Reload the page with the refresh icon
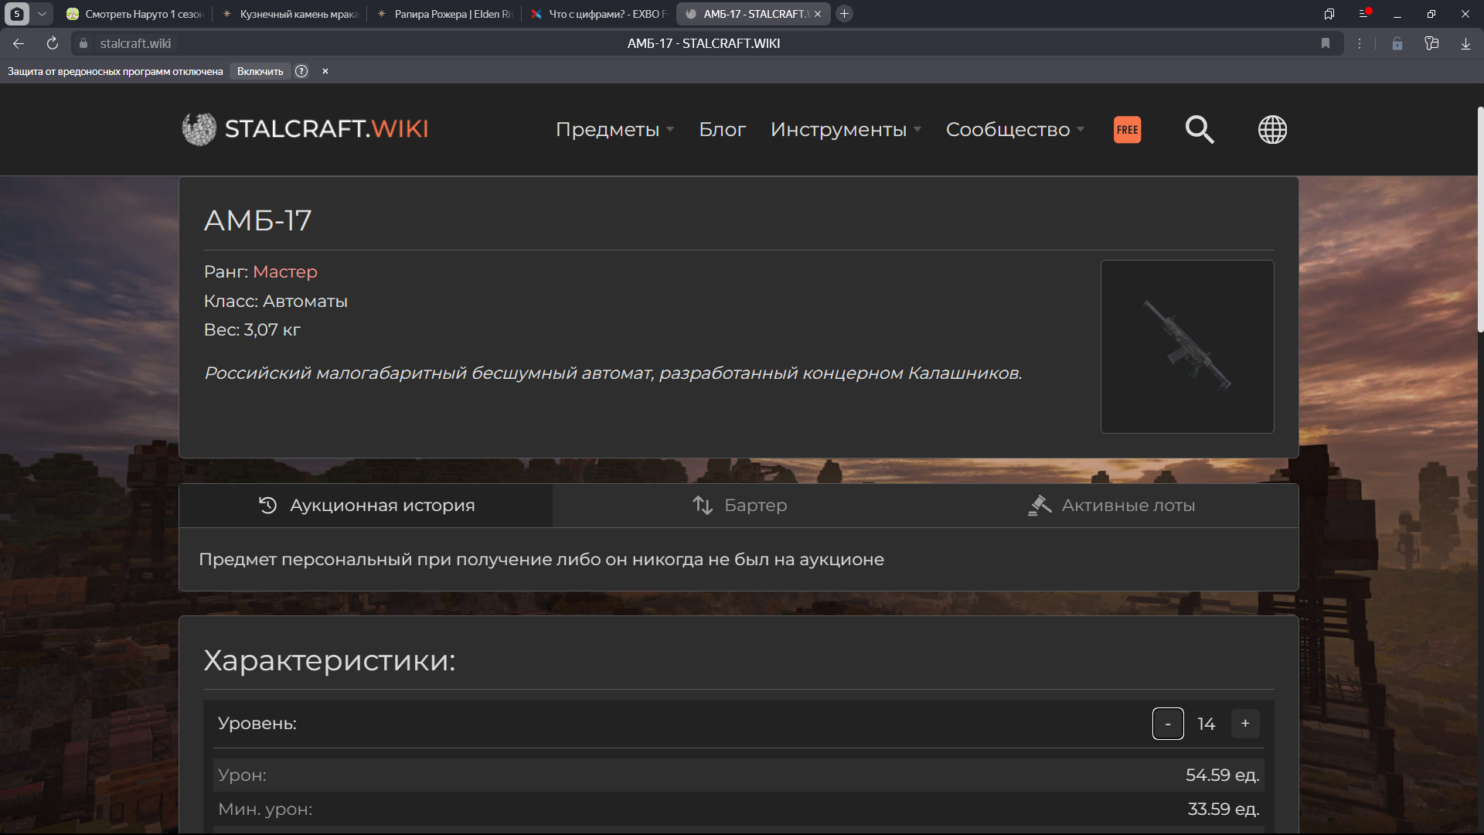The image size is (1484, 835). click(53, 44)
